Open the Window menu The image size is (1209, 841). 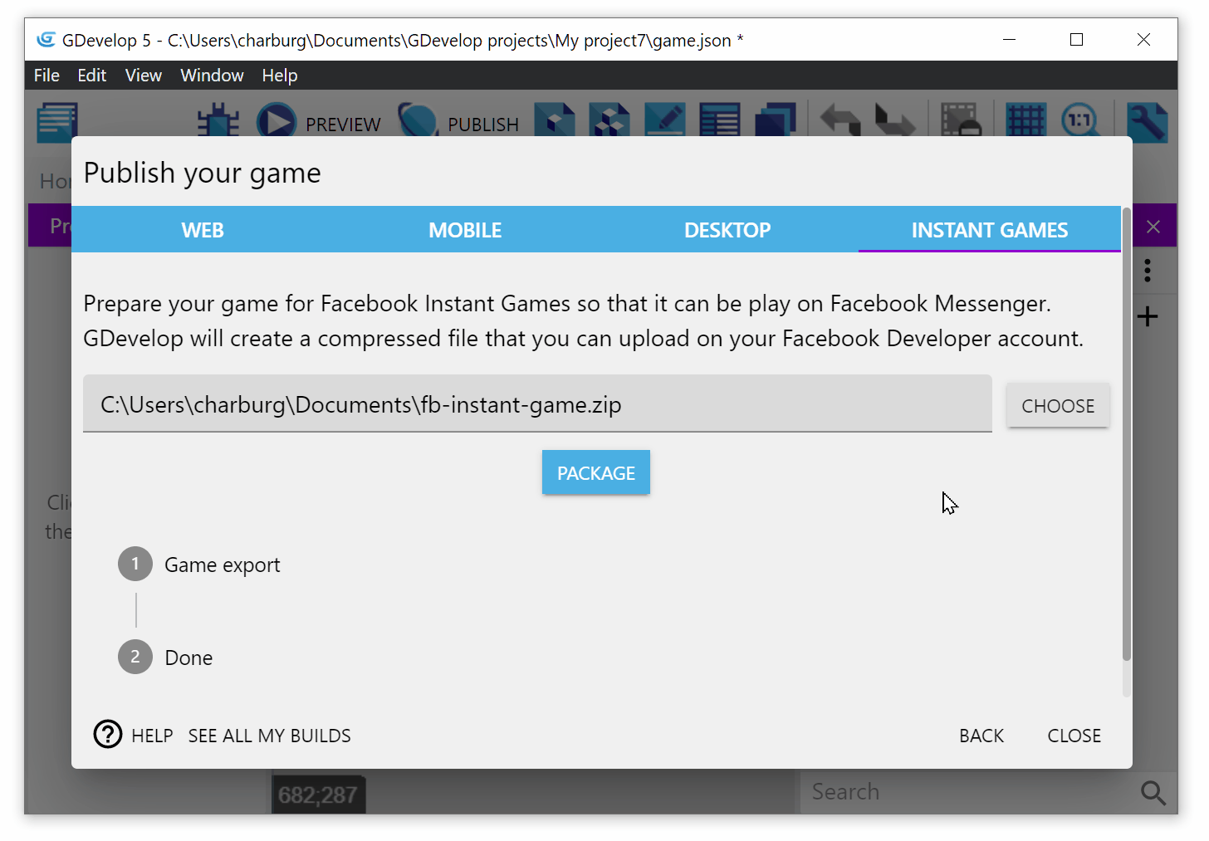tap(212, 76)
